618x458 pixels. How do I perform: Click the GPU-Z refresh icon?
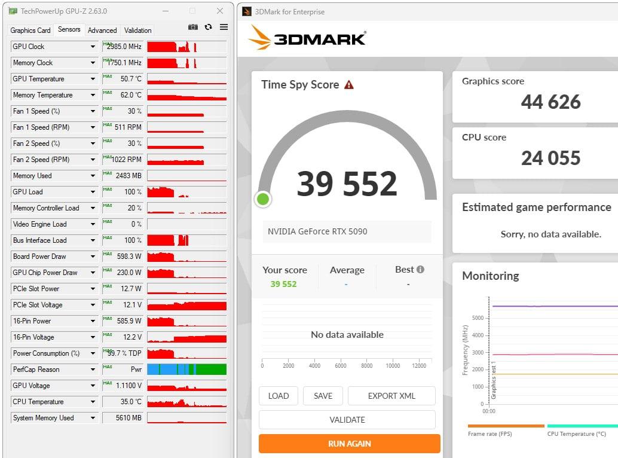click(208, 27)
